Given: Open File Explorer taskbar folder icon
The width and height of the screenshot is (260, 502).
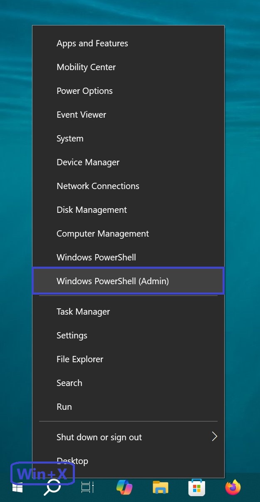Looking at the screenshot, I should (160, 487).
